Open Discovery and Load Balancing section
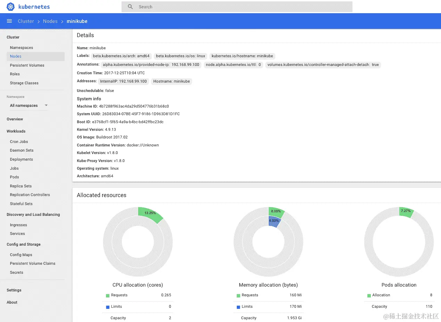 pyautogui.click(x=33, y=214)
